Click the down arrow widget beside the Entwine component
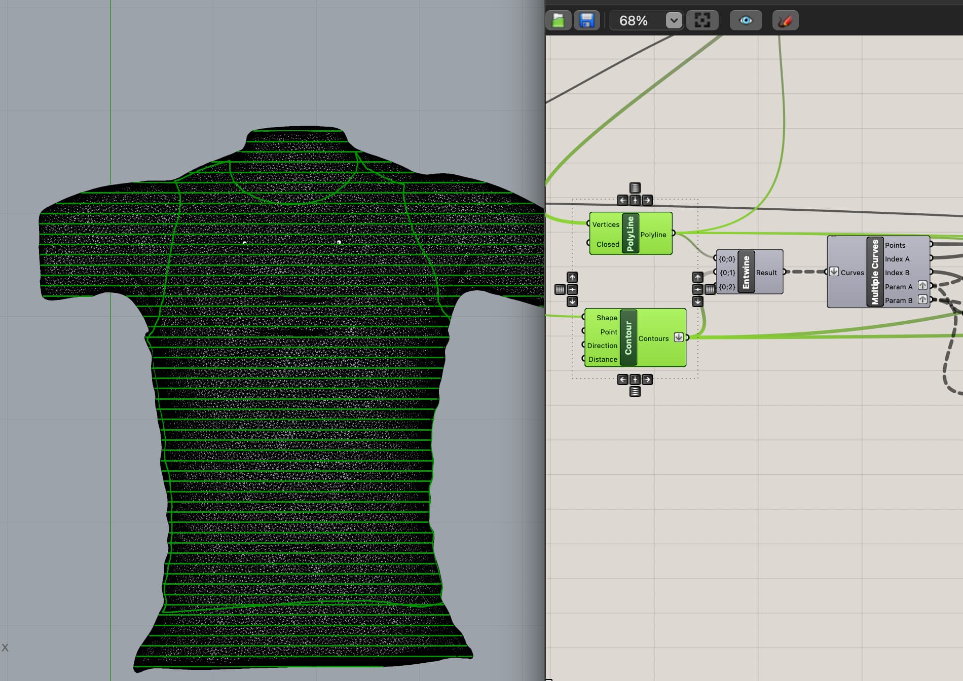 (x=698, y=301)
